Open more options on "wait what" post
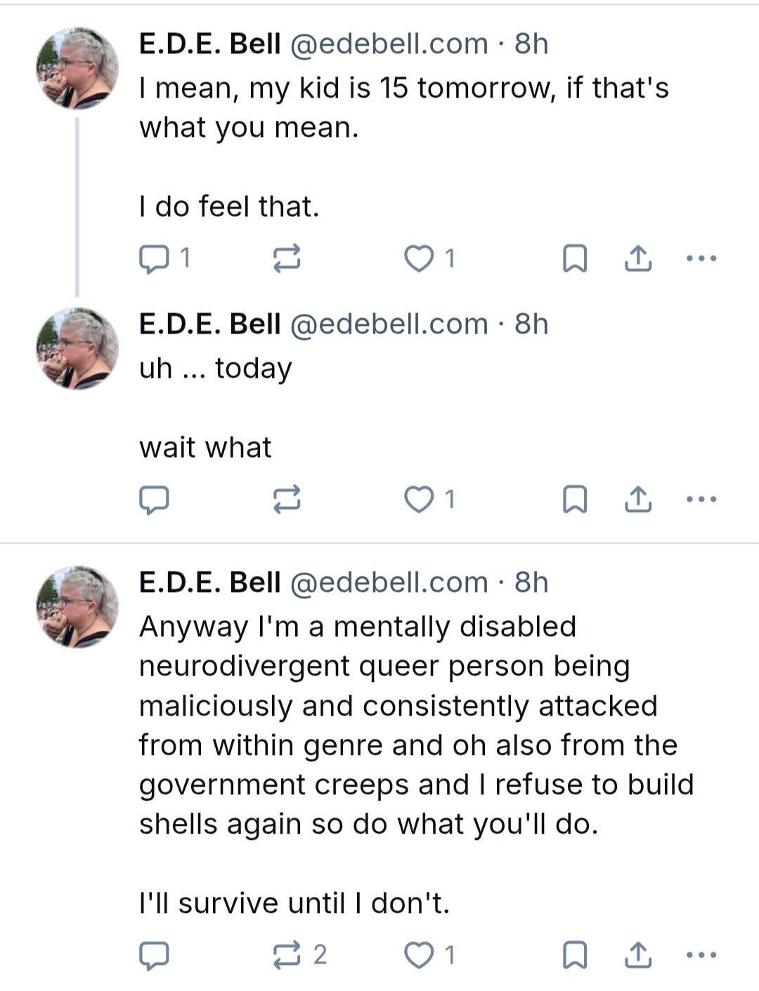The width and height of the screenshot is (759, 991). pyautogui.click(x=701, y=499)
